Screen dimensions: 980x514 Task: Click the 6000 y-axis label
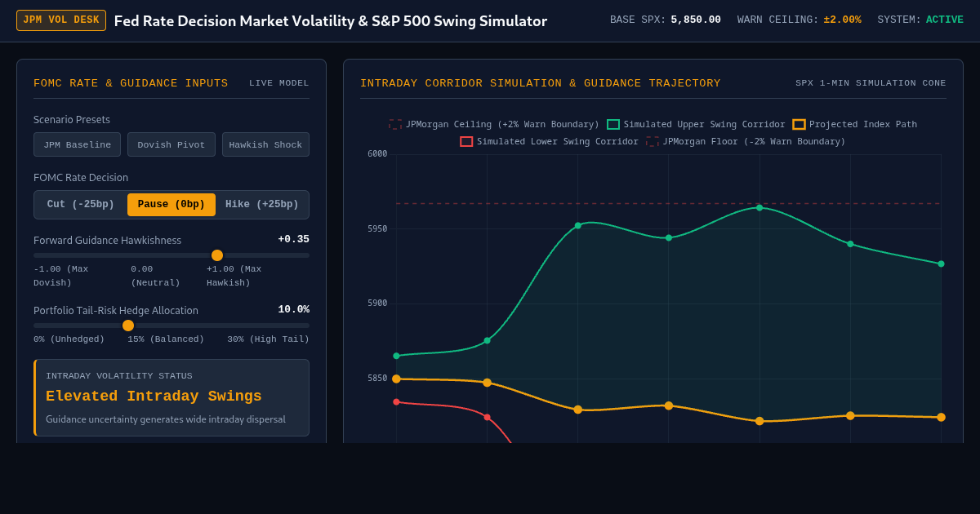377,154
